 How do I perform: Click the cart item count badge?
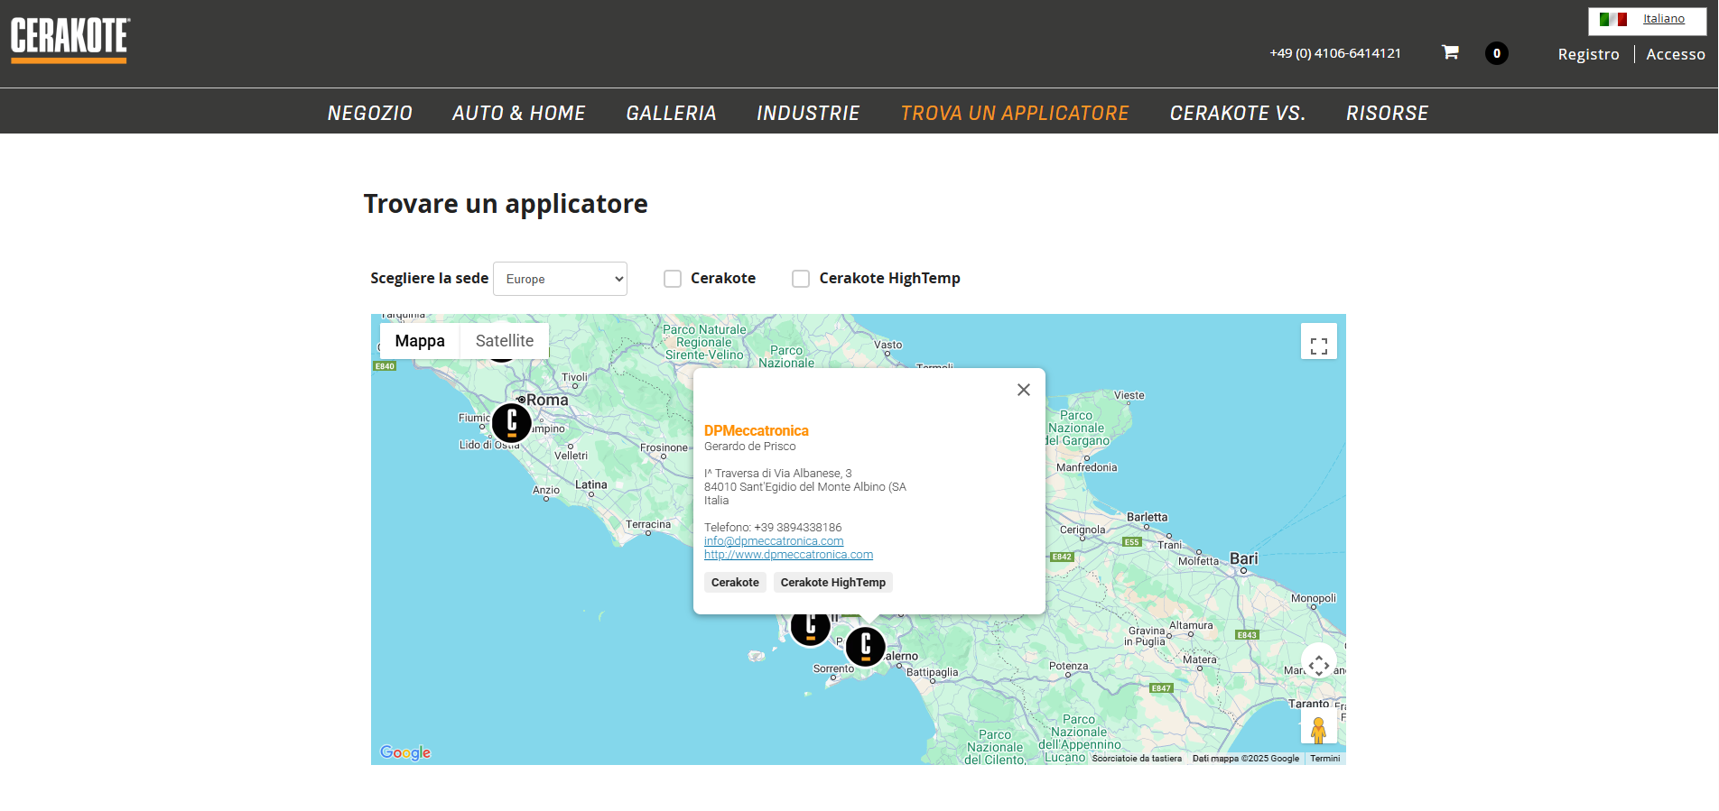(x=1497, y=53)
